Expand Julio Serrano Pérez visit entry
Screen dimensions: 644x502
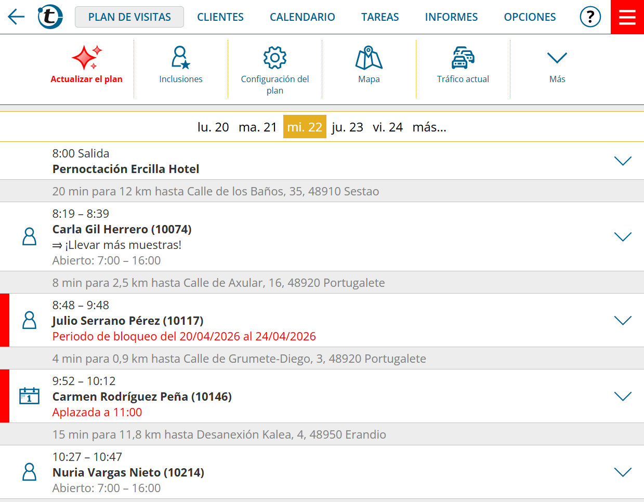623,321
